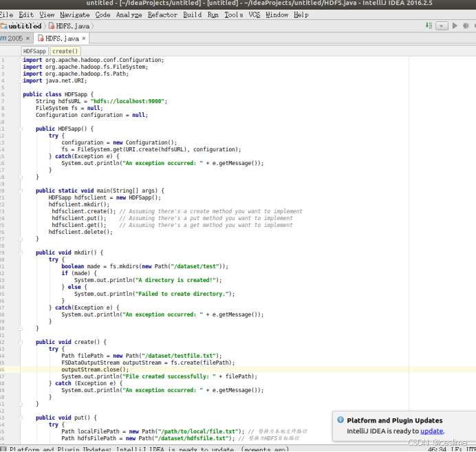This screenshot has width=476, height=452.
Task: Open the Code menu
Action: [x=102, y=14]
